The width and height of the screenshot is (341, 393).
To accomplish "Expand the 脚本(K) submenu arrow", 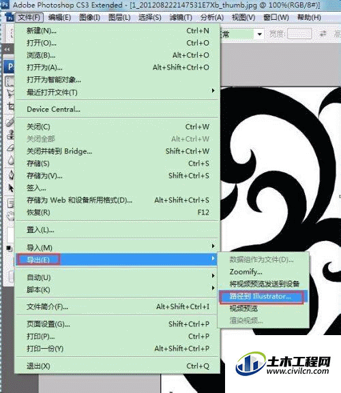I will (213, 288).
